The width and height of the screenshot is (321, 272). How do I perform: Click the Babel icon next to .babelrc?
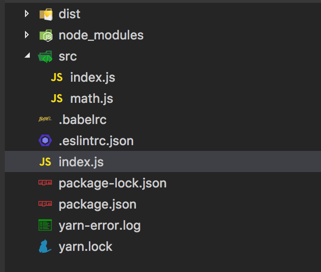pyautogui.click(x=45, y=119)
